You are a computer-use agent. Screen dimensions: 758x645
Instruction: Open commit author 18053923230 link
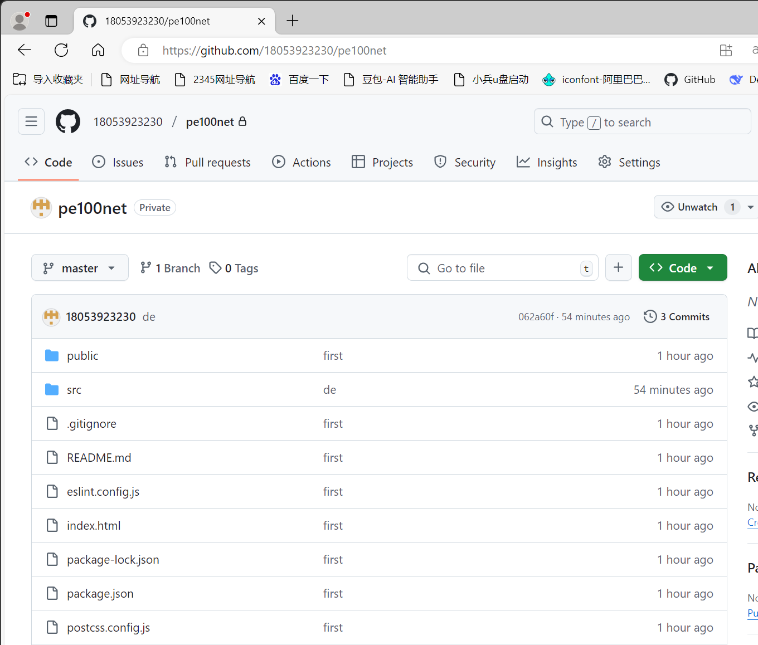[x=101, y=317]
